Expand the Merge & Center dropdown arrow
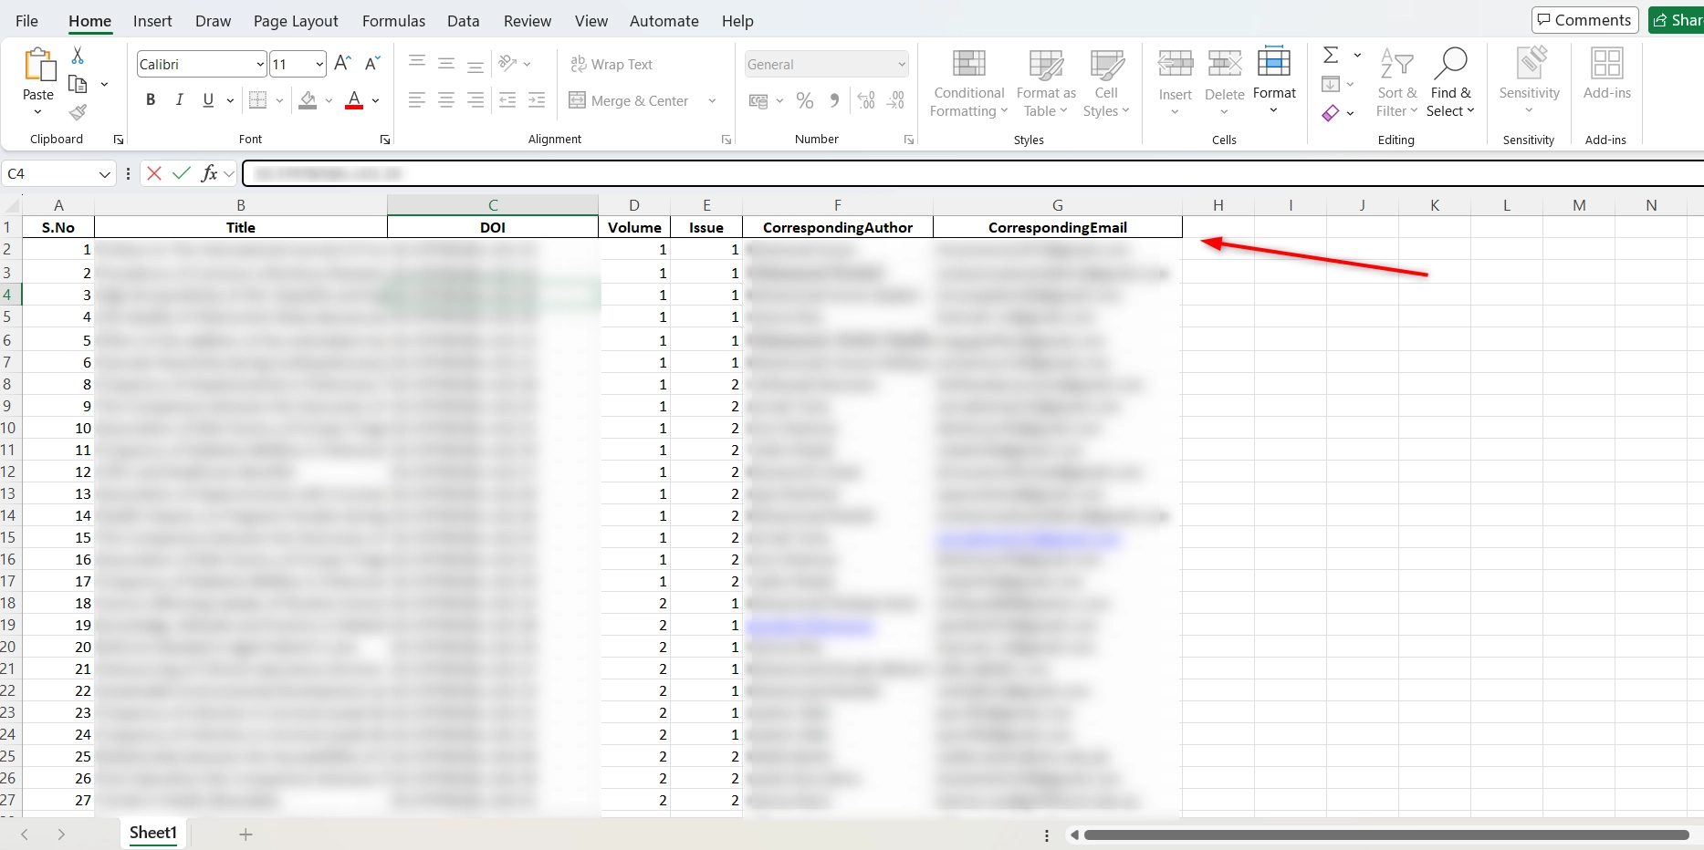 pos(712,100)
